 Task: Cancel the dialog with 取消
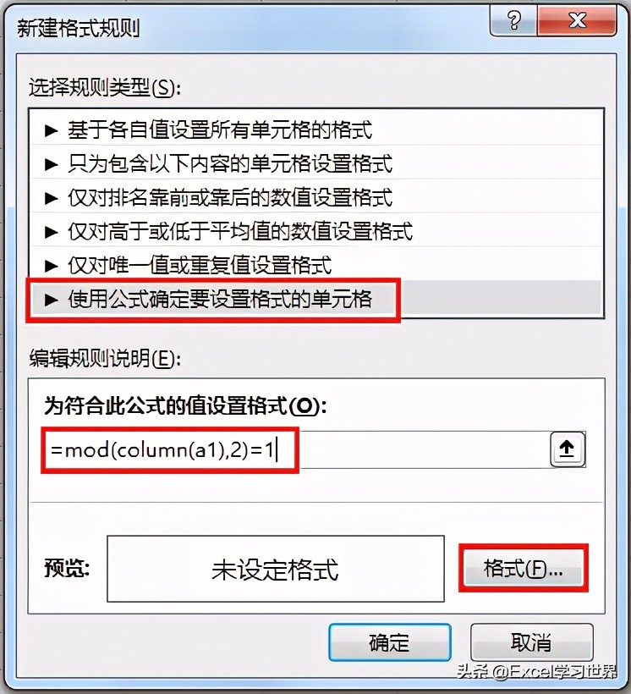coord(531,642)
